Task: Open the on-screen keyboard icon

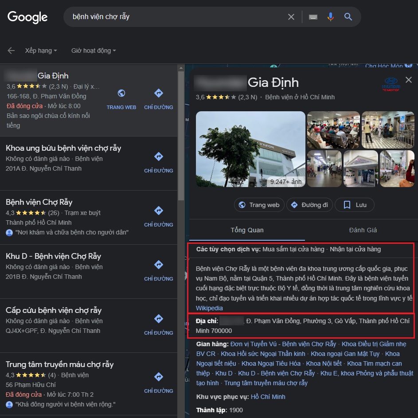Action: tap(313, 17)
